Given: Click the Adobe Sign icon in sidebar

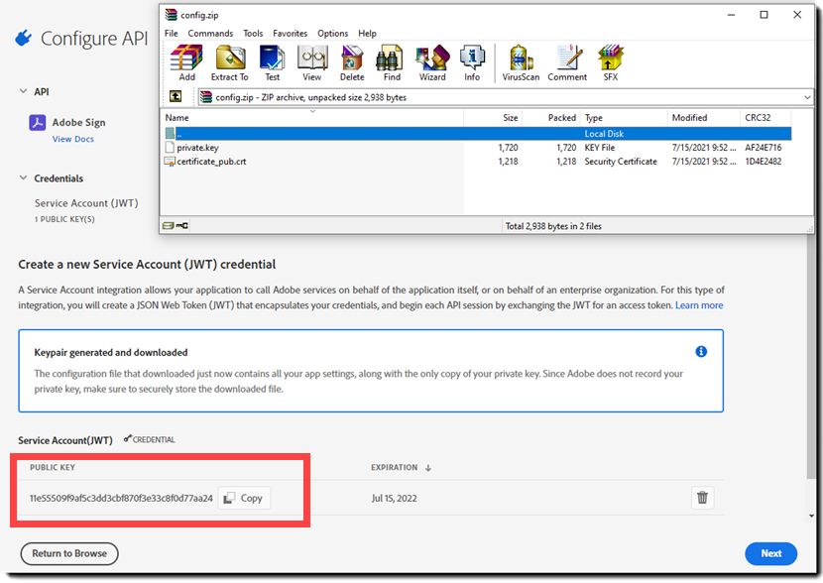Looking at the screenshot, I should [x=38, y=123].
